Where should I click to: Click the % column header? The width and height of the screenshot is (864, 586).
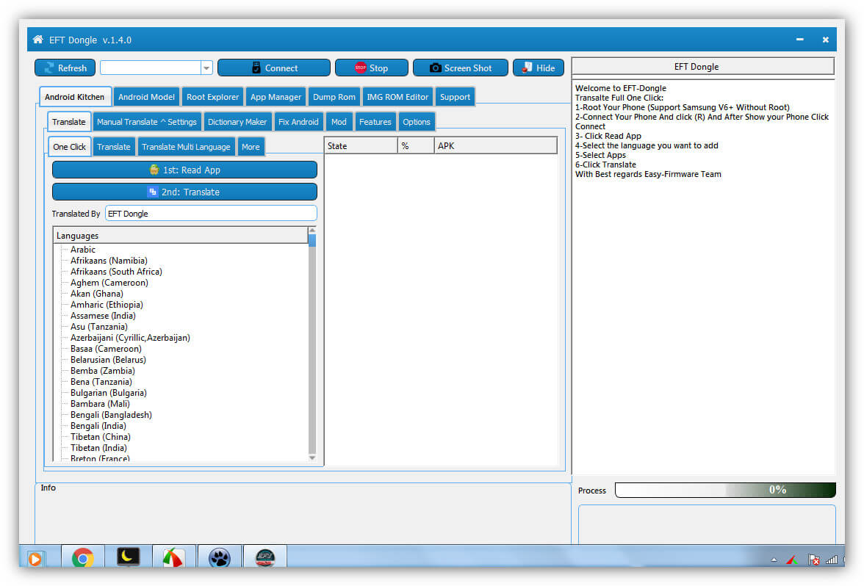pyautogui.click(x=416, y=146)
